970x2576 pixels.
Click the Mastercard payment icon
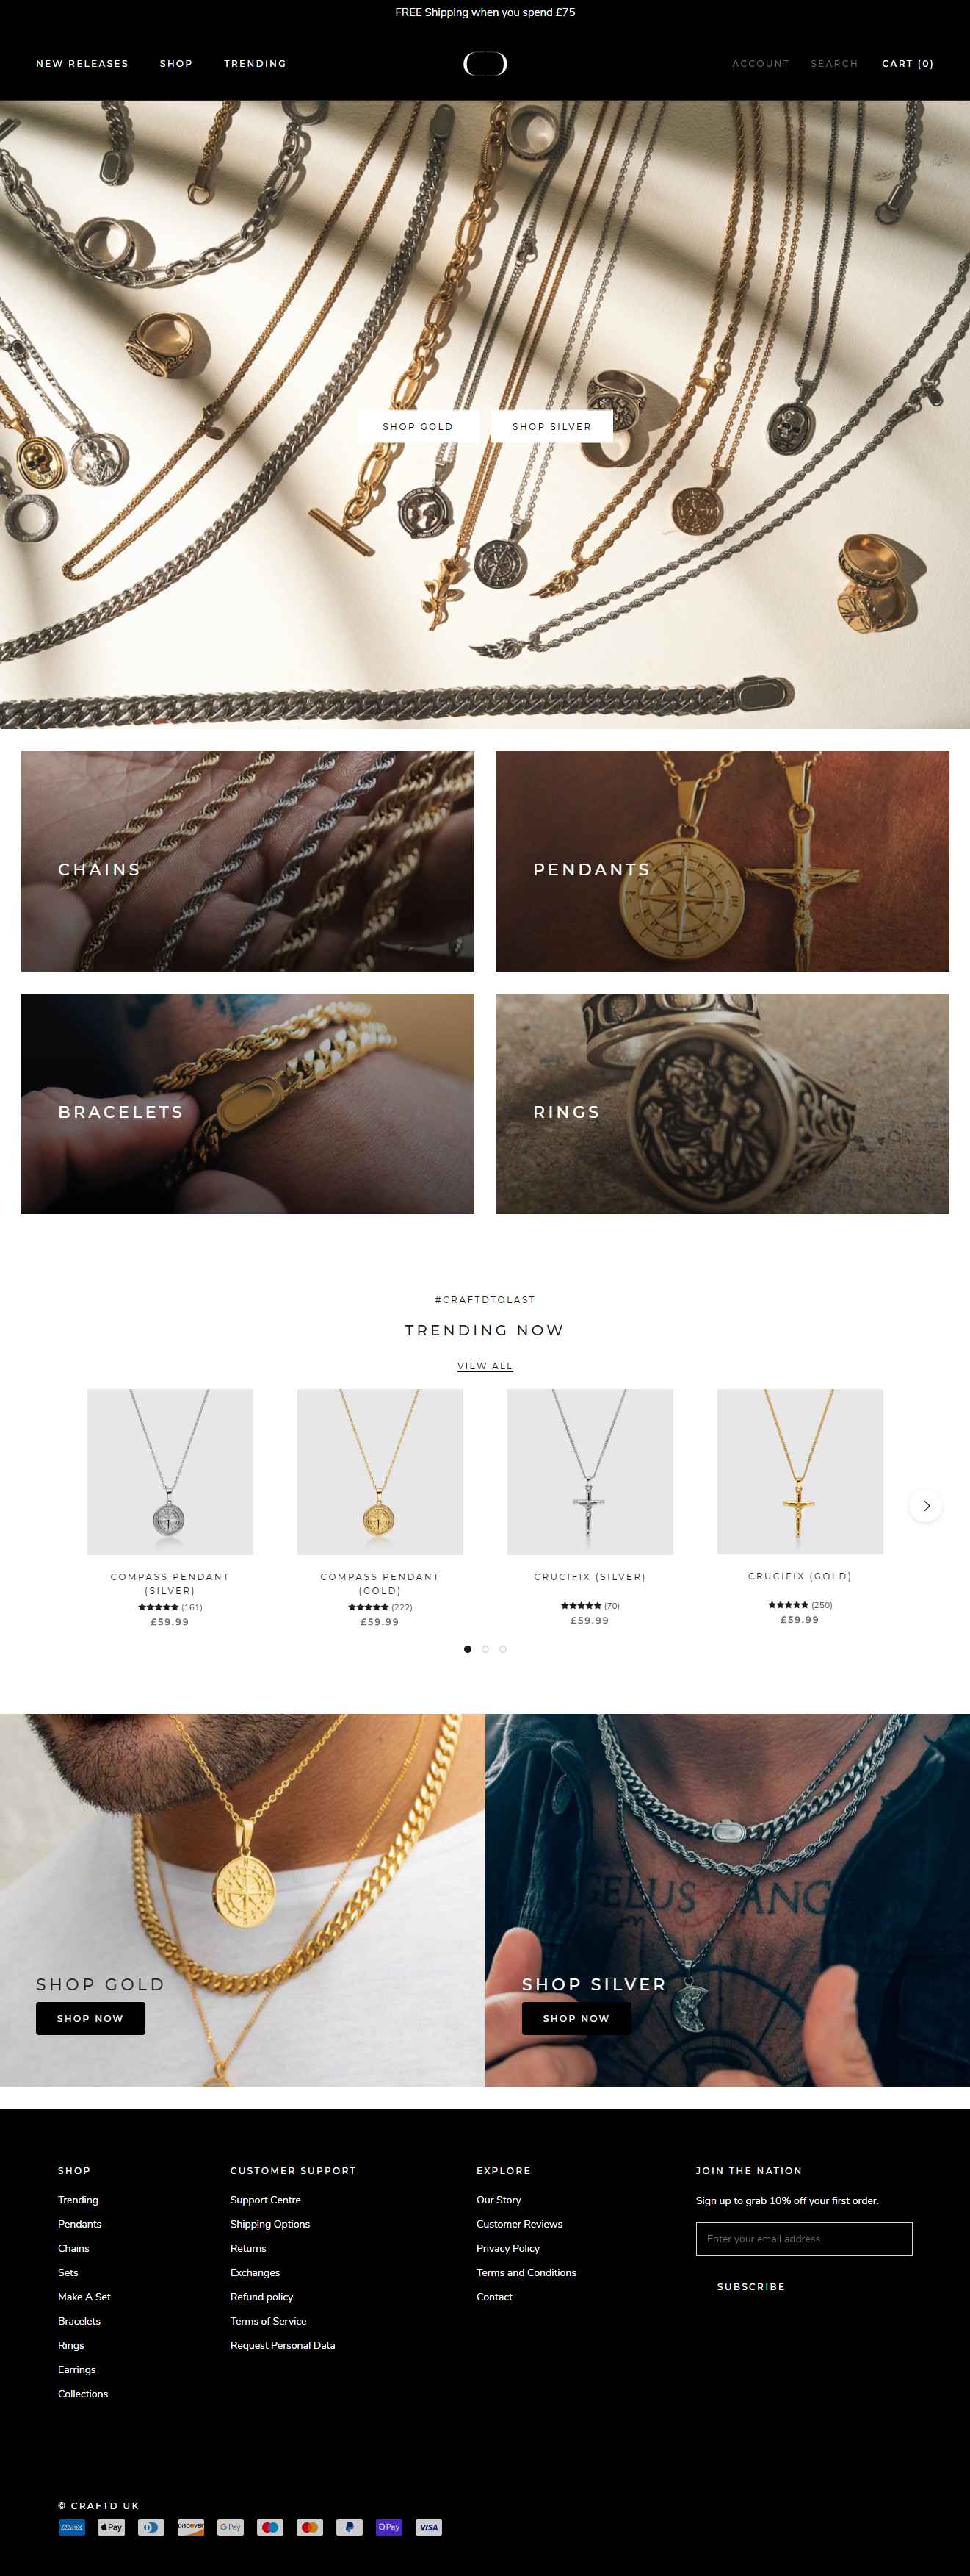(310, 2527)
